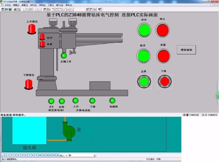Click the Copy toolbar icon

click(27, 9)
